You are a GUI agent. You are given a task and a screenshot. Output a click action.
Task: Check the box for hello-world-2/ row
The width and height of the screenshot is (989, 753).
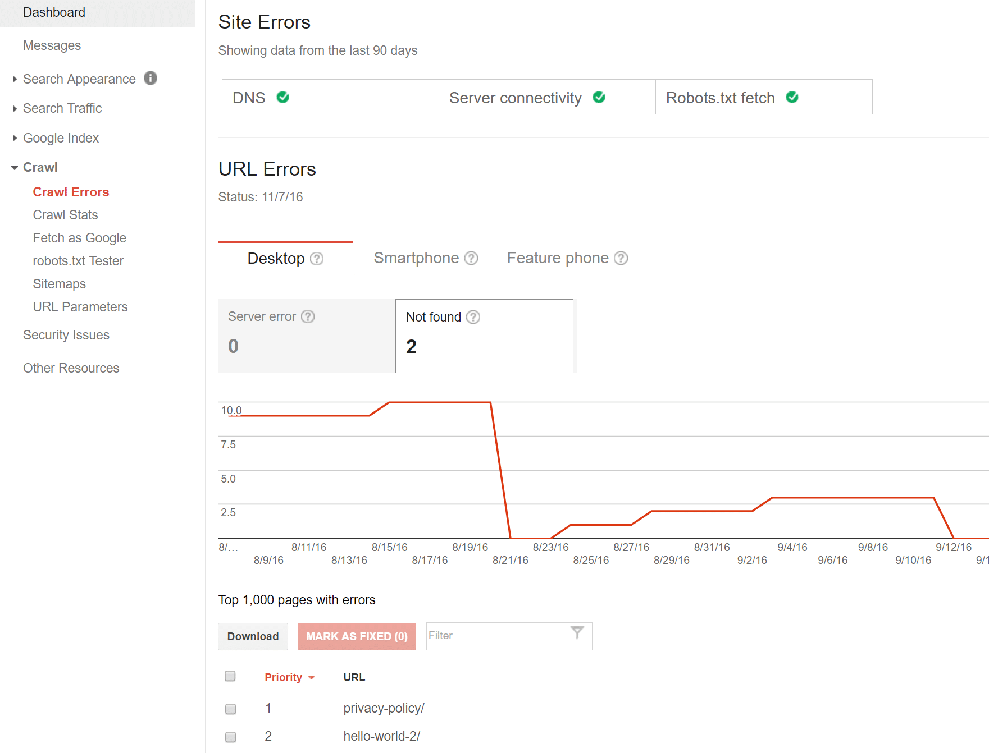click(x=230, y=737)
